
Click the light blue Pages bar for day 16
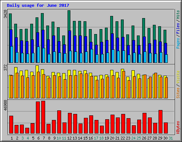92,56
